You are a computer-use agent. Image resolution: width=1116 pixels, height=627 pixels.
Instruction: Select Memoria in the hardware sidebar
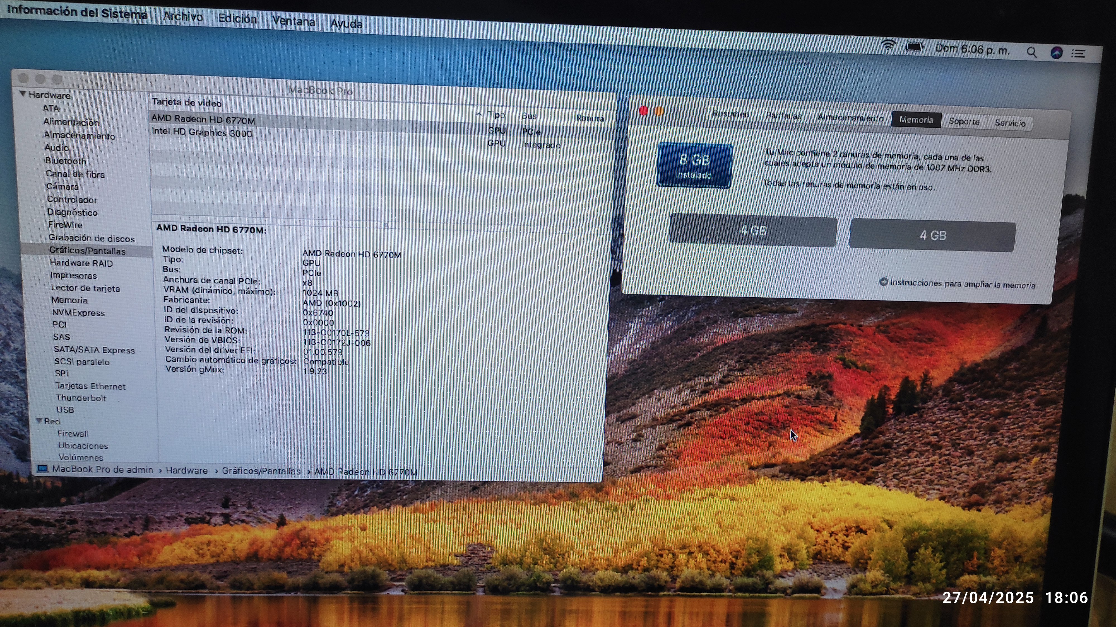pos(69,300)
